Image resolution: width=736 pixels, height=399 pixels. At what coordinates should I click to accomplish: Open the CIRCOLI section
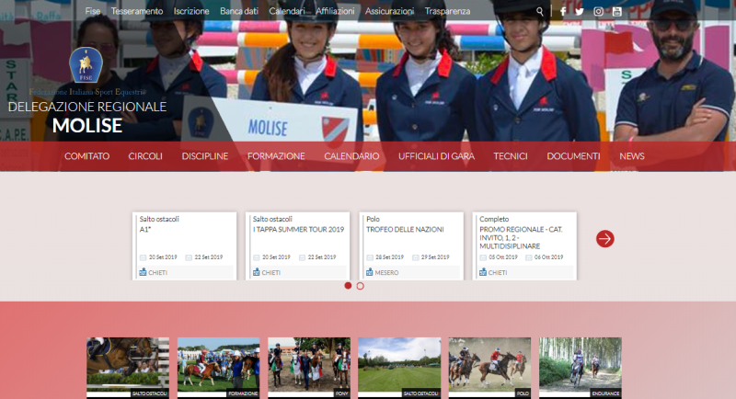click(x=145, y=156)
